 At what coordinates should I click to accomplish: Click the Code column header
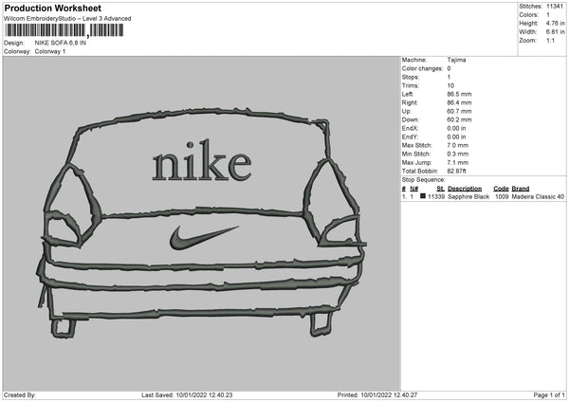pyautogui.click(x=501, y=189)
